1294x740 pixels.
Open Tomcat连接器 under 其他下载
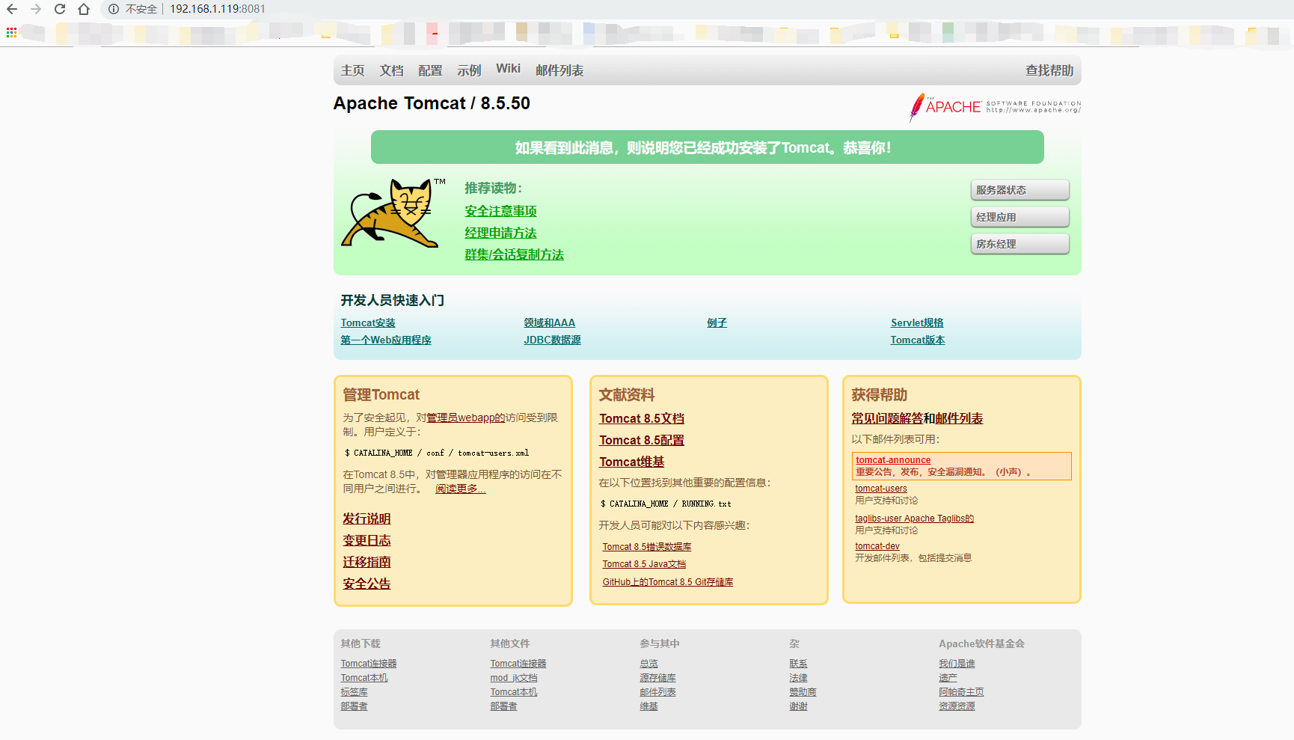point(369,664)
